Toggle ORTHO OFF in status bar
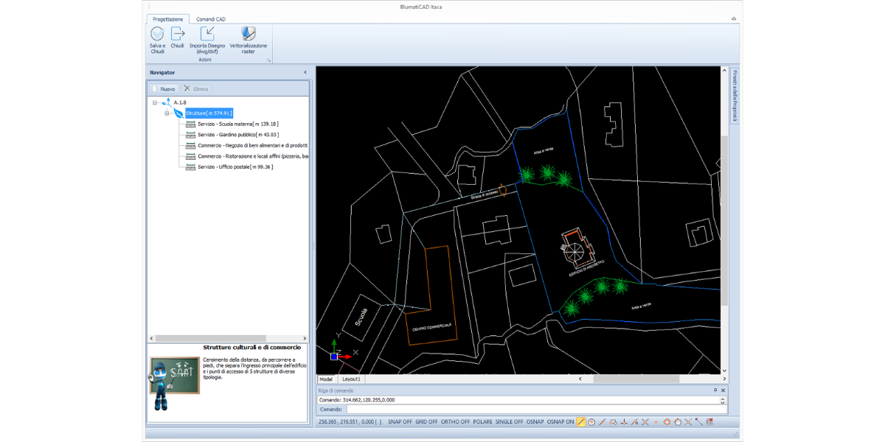The image size is (885, 442). 454,422
